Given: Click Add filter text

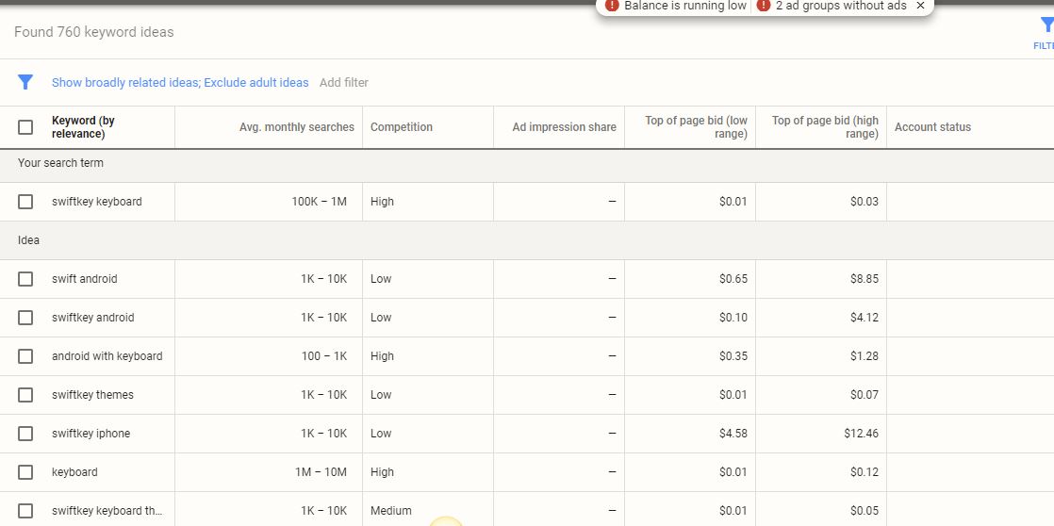Looking at the screenshot, I should 343,83.
